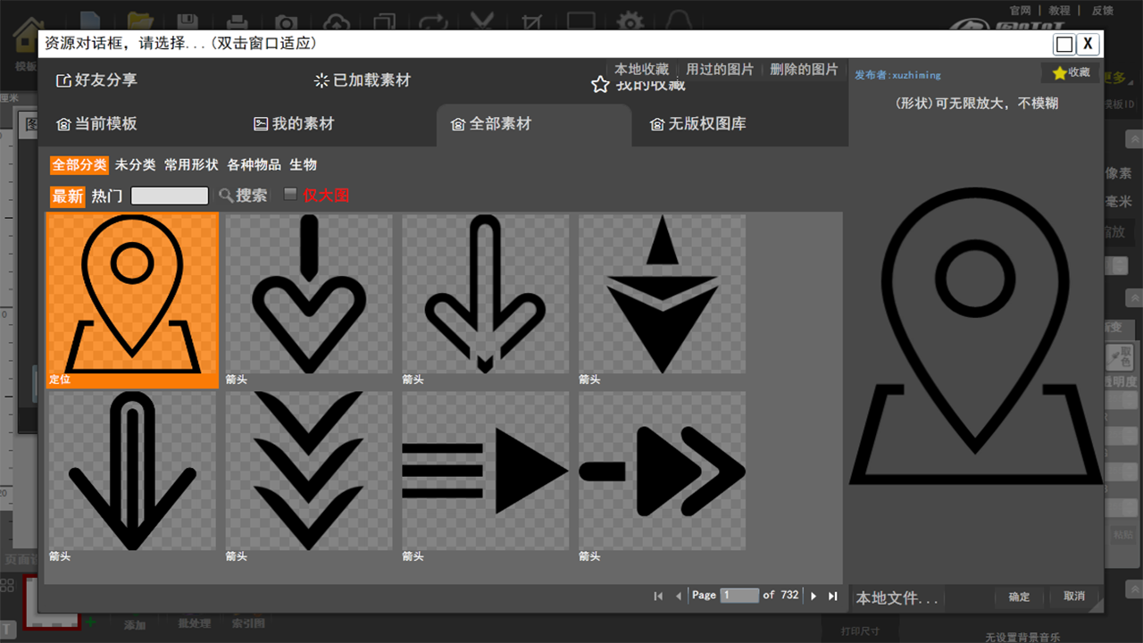Click the search magnifier icon next to the search box

click(x=226, y=195)
